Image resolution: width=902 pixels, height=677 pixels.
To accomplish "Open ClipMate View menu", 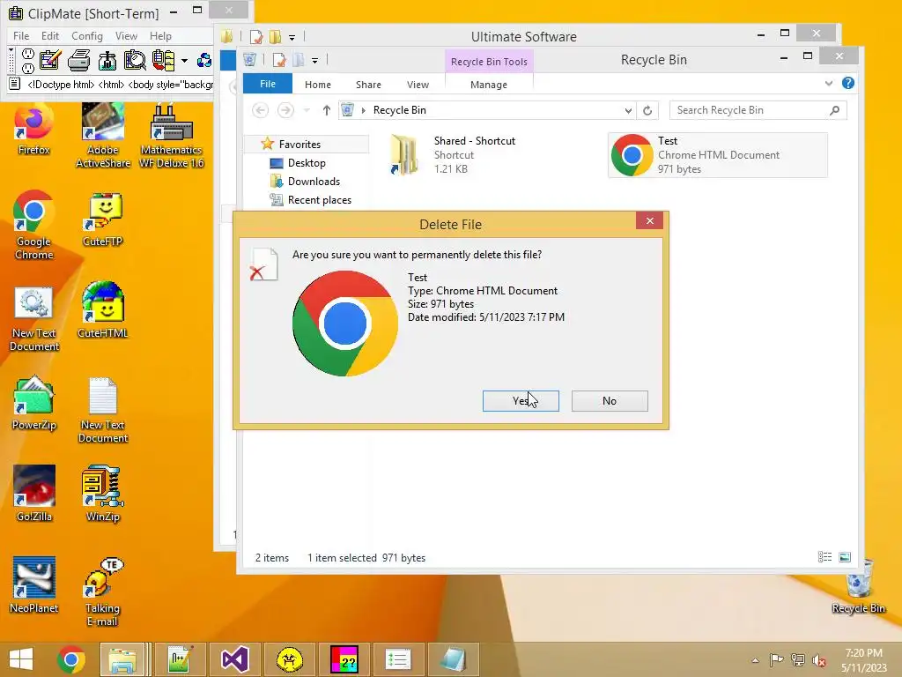I will point(126,35).
